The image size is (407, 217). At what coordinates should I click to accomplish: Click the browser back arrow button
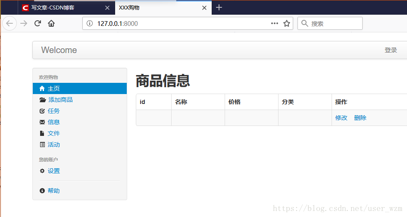(9, 23)
